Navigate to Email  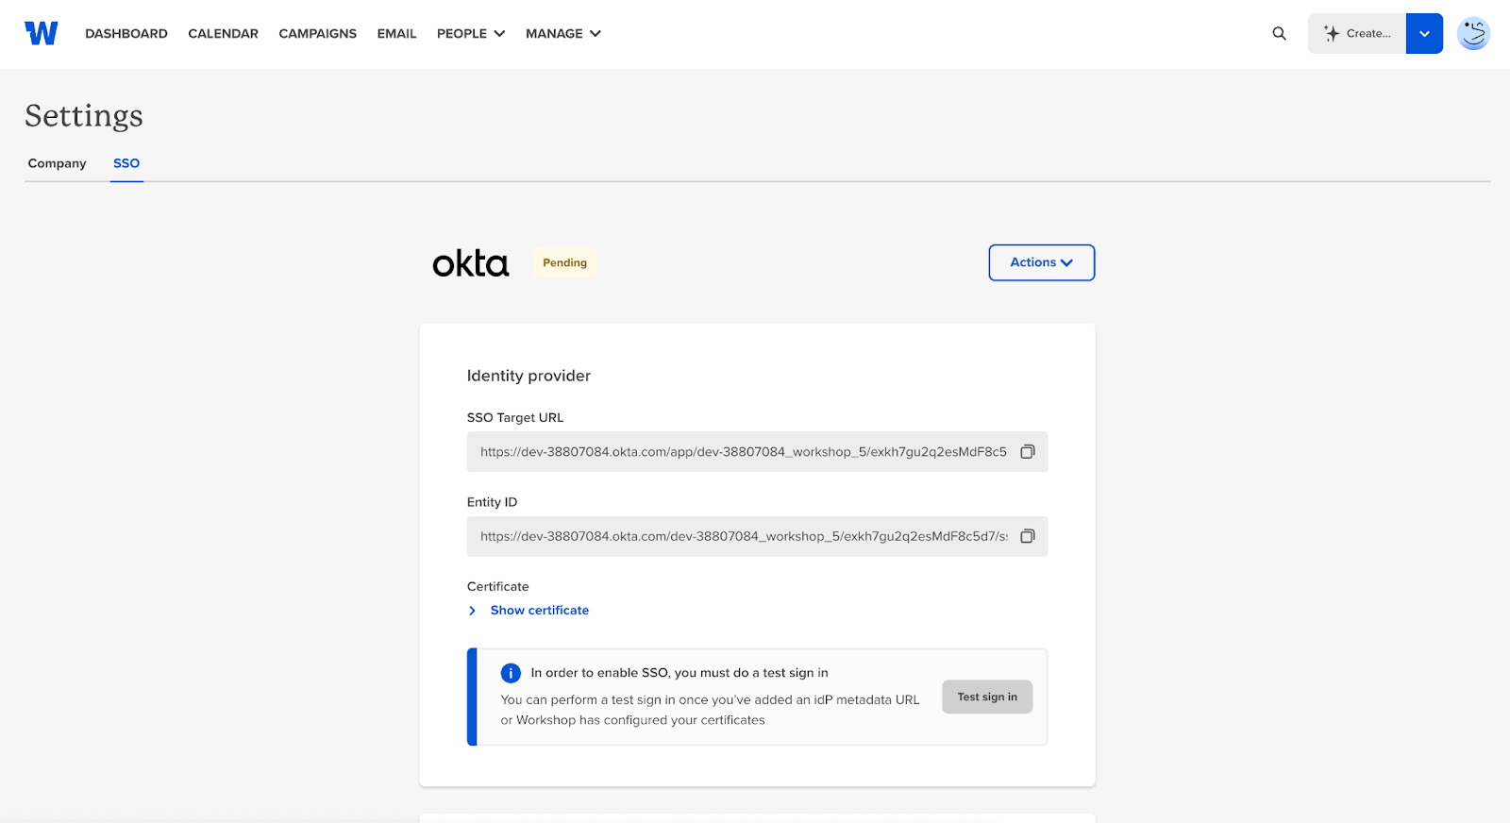coord(396,33)
